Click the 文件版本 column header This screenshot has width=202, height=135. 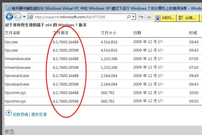[61, 33]
